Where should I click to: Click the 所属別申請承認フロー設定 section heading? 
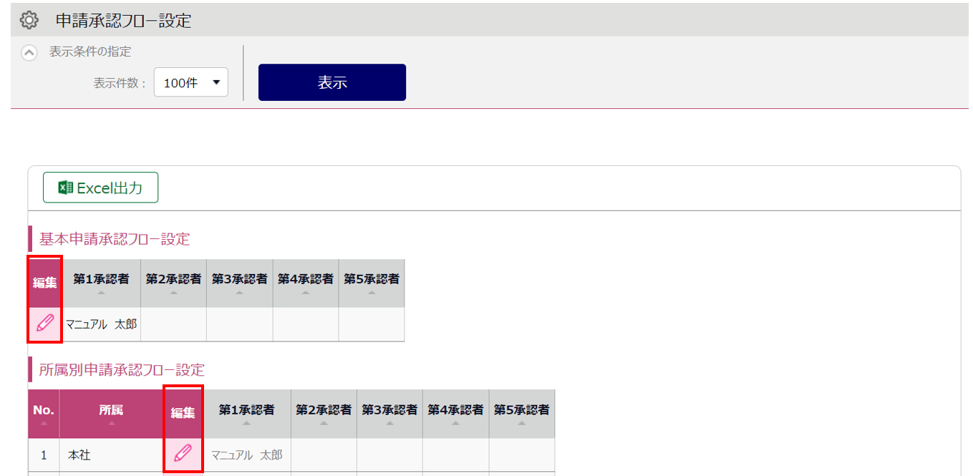click(122, 370)
